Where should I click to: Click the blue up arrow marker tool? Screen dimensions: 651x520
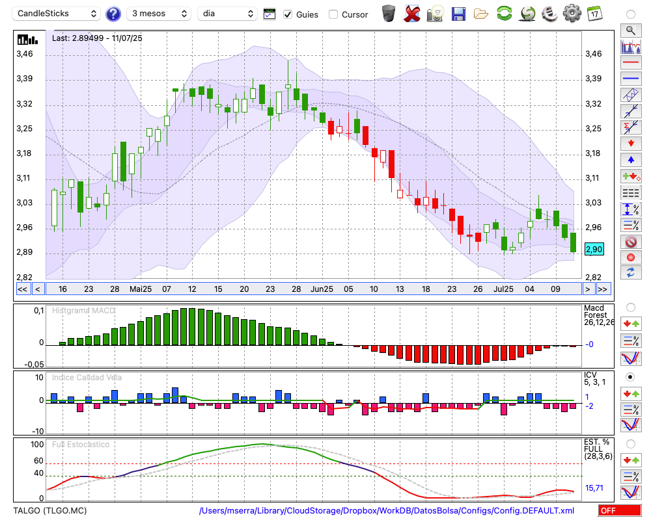[x=631, y=160]
